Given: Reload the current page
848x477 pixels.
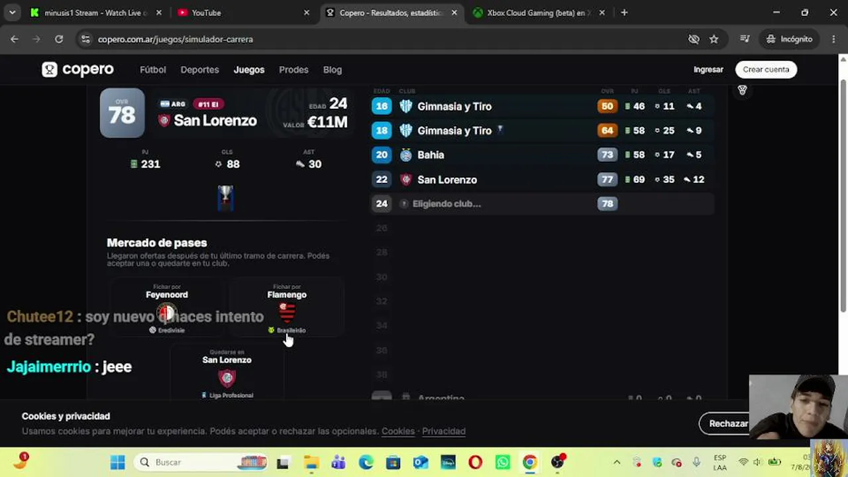Looking at the screenshot, I should (59, 39).
